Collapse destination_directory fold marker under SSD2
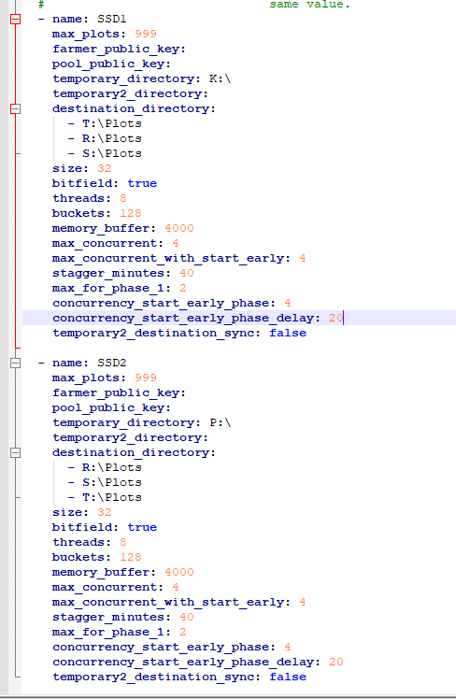456x699 pixels. (15, 453)
